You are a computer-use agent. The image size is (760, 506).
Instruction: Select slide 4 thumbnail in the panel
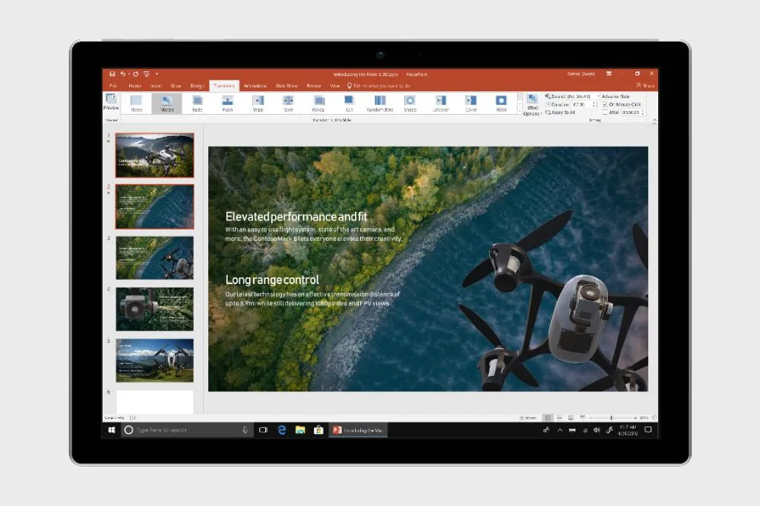pos(154,310)
